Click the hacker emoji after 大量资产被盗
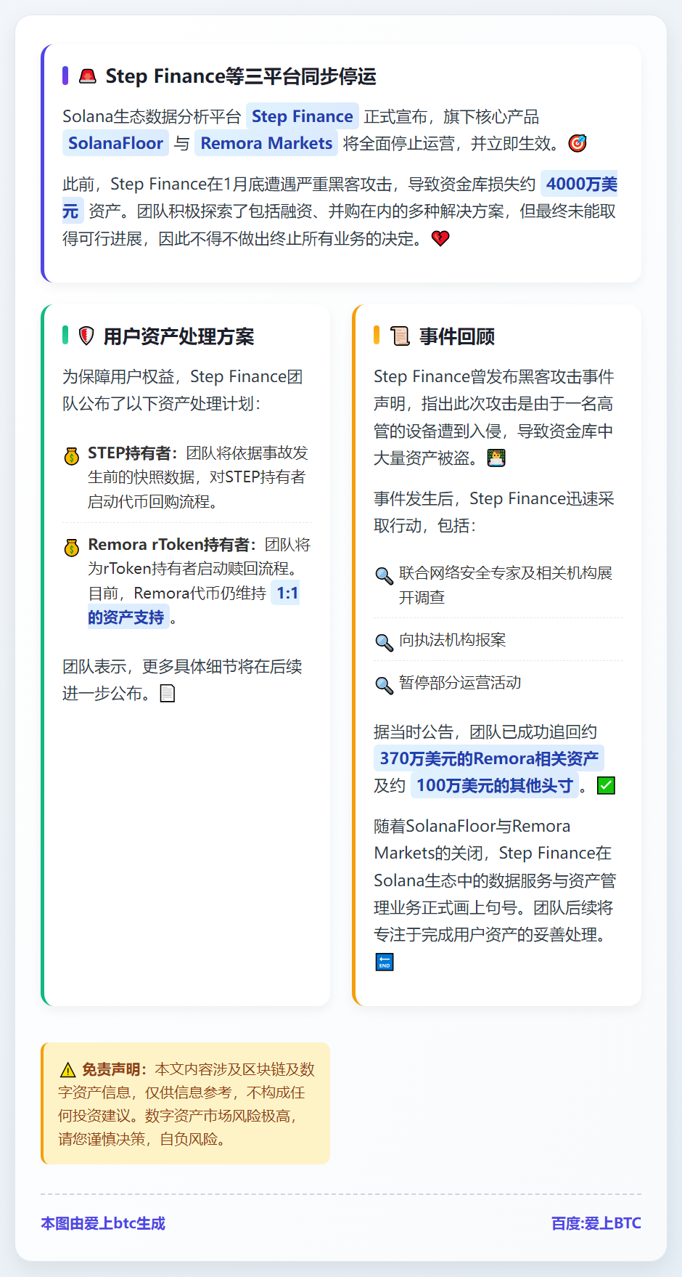This screenshot has width=682, height=1277. coord(496,458)
